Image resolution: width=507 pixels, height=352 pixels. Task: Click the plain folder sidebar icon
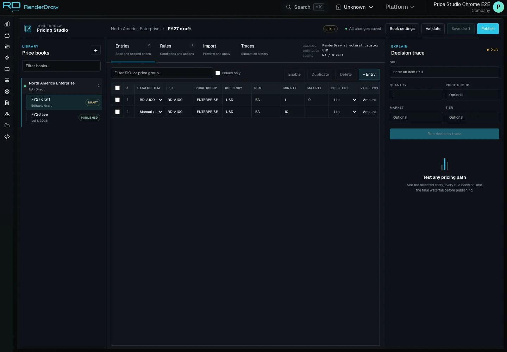(7, 125)
